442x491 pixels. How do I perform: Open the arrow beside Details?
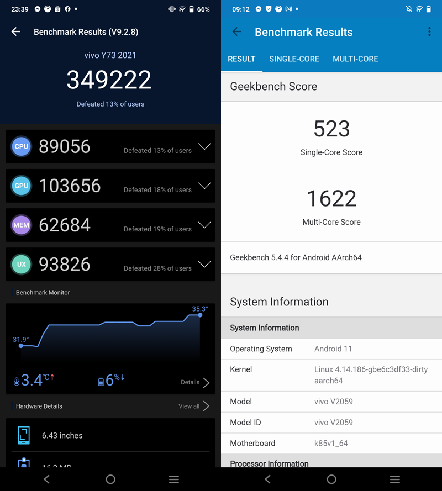tap(206, 382)
